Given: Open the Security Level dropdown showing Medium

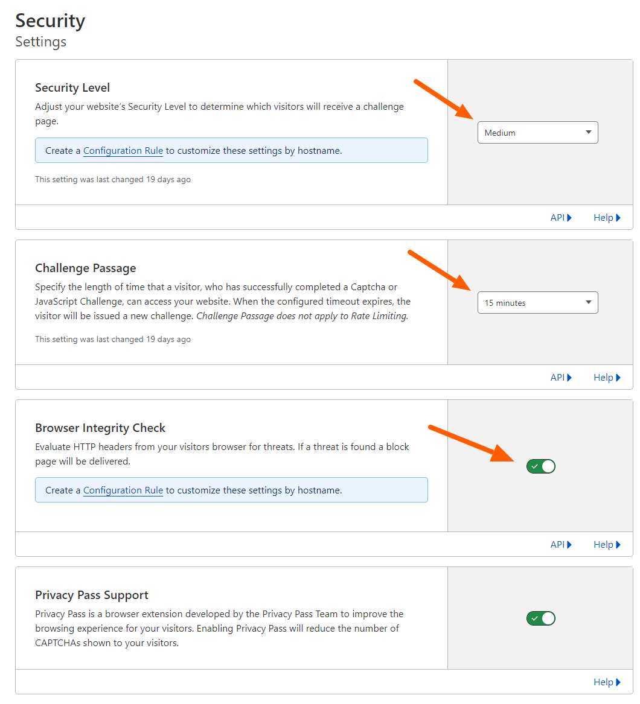Looking at the screenshot, I should 537,132.
